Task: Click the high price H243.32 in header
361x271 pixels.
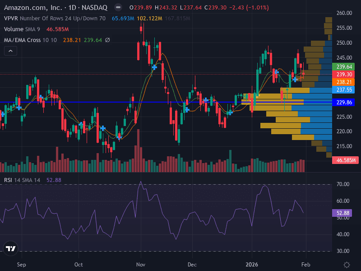Action: 166,8
